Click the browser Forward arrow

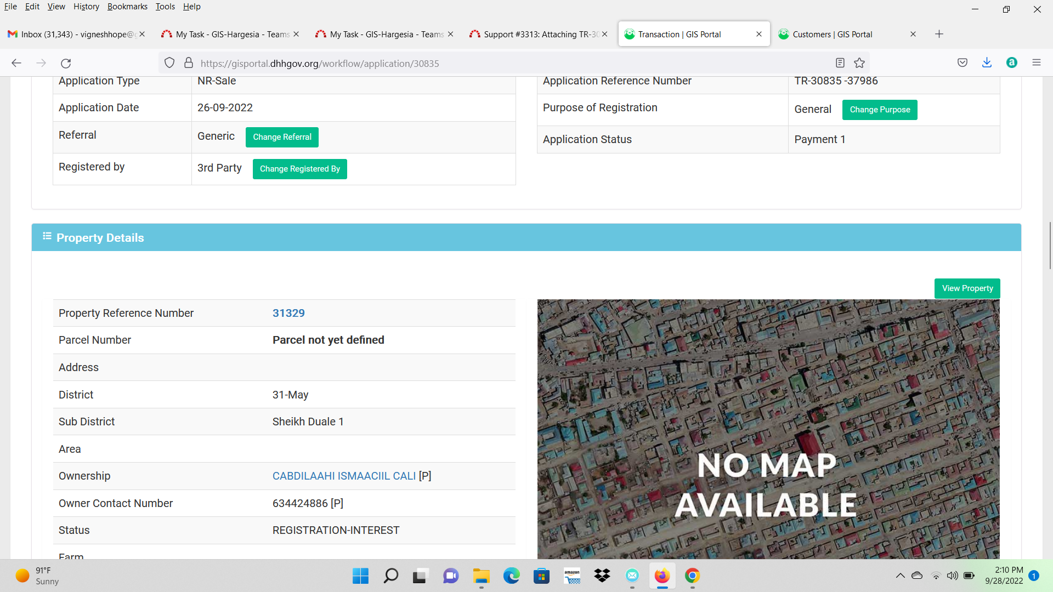41,63
